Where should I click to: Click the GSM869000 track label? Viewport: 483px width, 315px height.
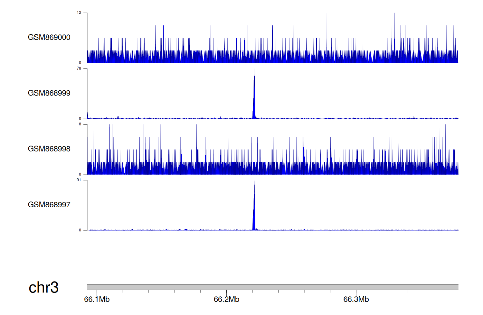tap(49, 37)
